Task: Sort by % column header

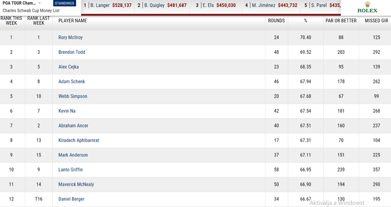Action: [305, 21]
